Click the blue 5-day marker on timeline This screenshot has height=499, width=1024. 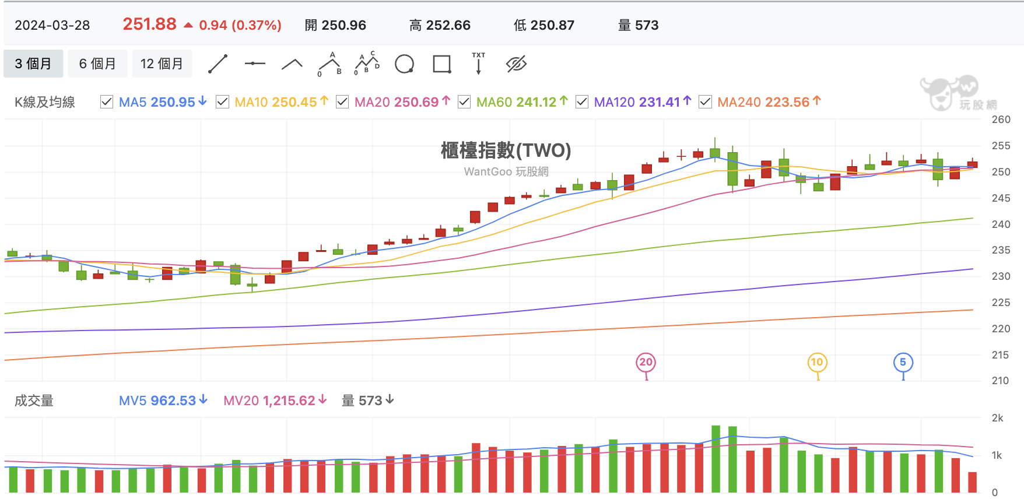[x=903, y=363]
